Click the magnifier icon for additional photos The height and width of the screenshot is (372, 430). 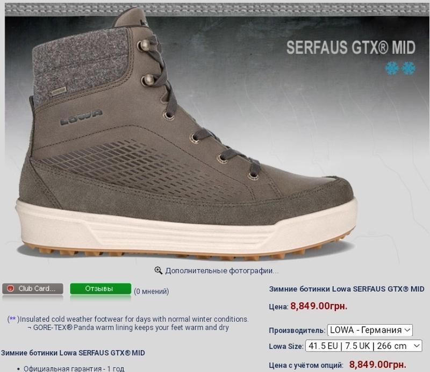click(158, 270)
